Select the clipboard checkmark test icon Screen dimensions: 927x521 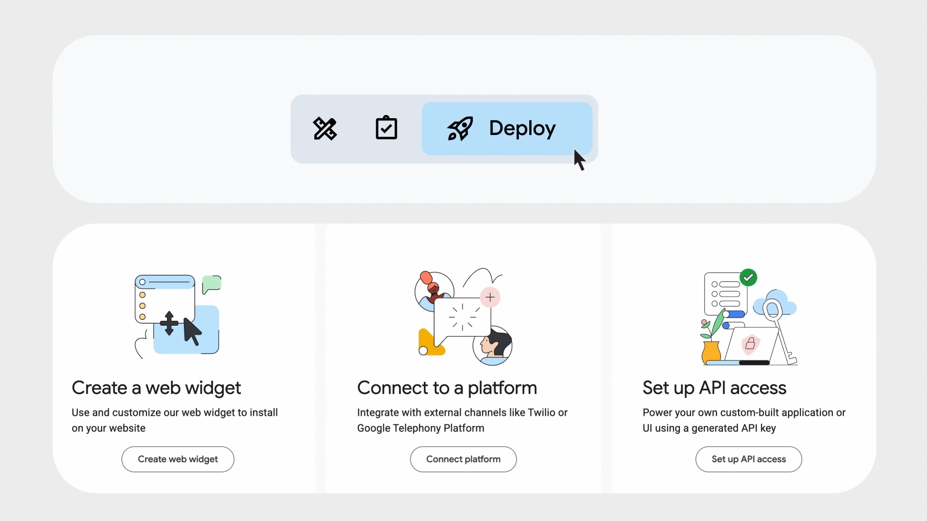386,128
